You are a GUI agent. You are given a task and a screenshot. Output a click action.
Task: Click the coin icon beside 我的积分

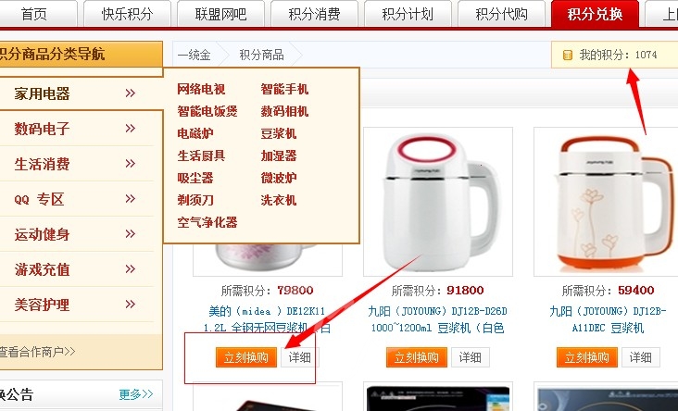tap(567, 55)
